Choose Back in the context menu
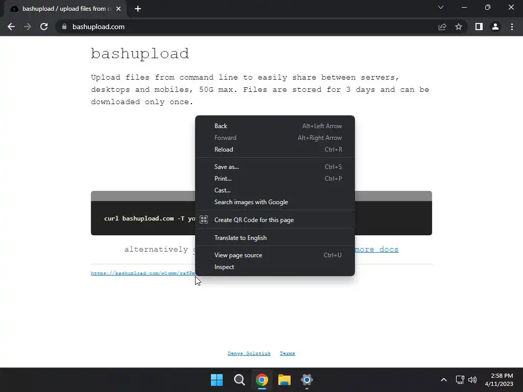The width and height of the screenshot is (523, 392). click(x=275, y=126)
